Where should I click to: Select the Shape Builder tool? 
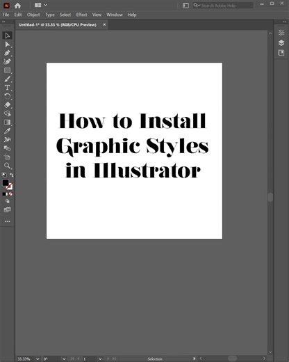point(7,113)
